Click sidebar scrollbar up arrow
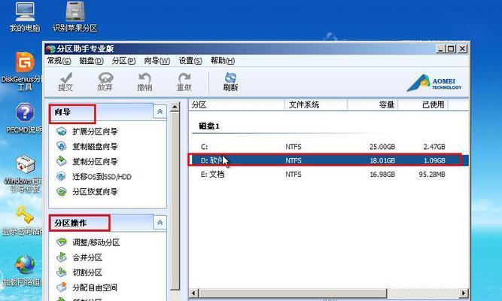The width and height of the screenshot is (502, 301). (175, 107)
